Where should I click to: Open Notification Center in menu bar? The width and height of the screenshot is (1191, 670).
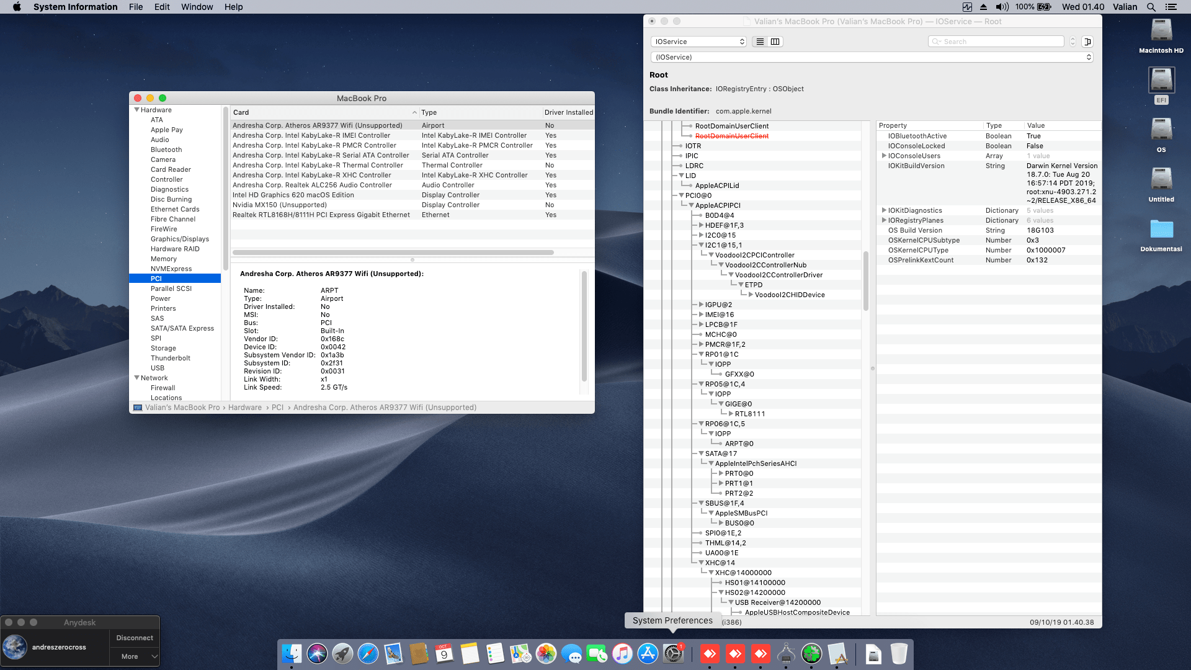(x=1171, y=7)
